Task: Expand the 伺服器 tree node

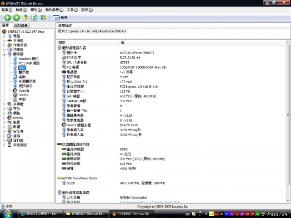Action: [x=4, y=50]
